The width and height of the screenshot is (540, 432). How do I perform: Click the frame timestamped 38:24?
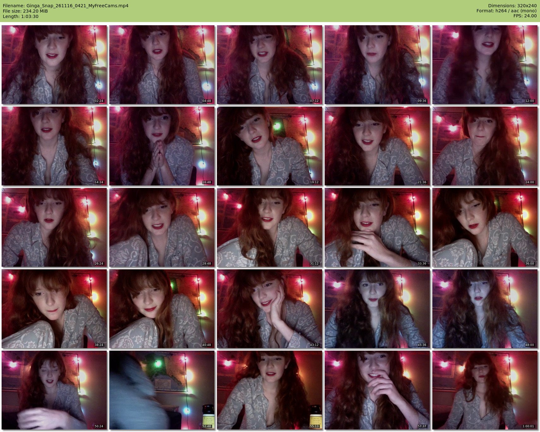point(54,309)
